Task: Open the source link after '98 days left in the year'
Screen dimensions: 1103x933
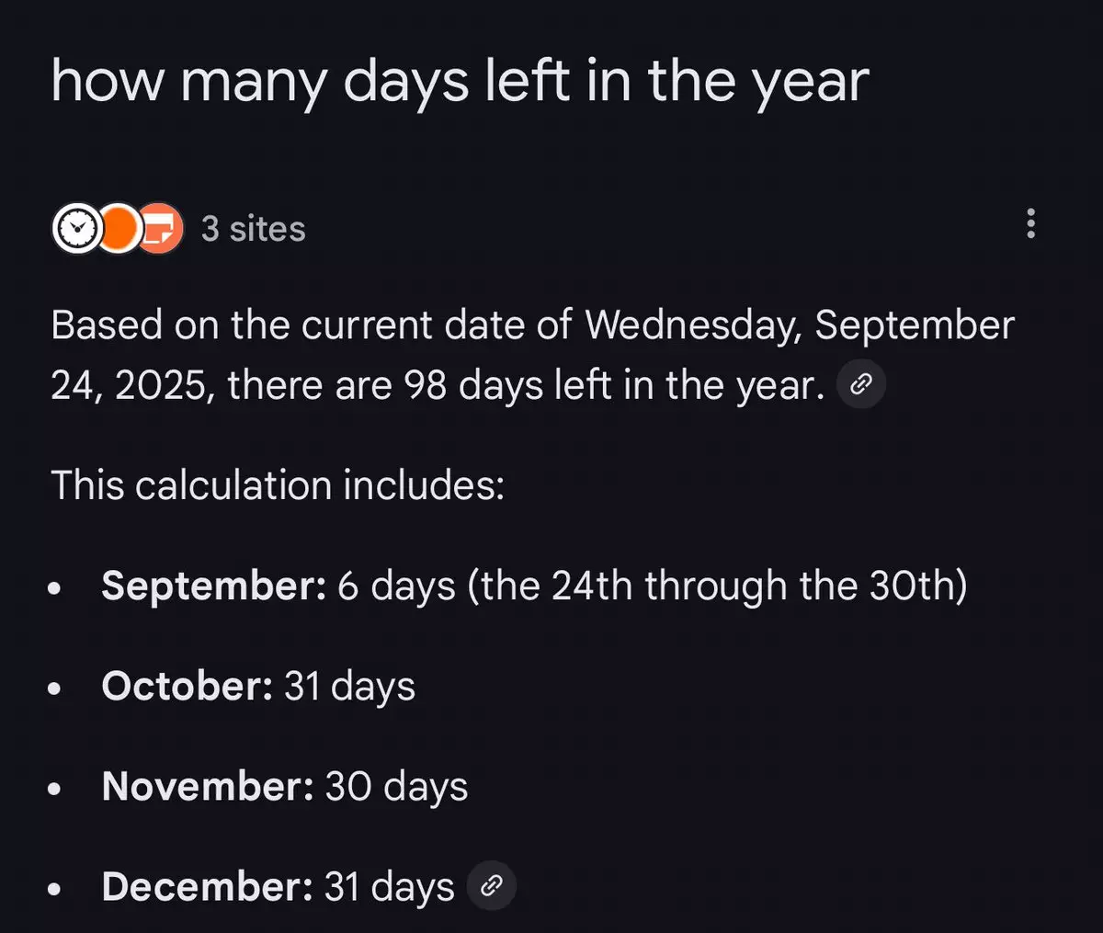Action: click(x=861, y=385)
